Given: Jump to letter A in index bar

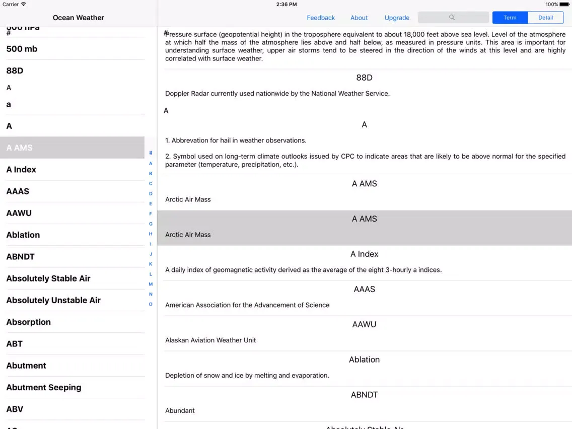Looking at the screenshot, I should [x=151, y=164].
